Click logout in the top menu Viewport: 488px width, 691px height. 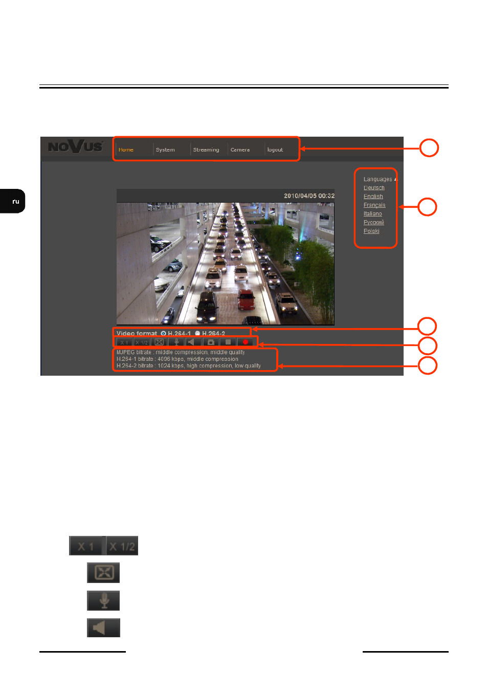275,149
